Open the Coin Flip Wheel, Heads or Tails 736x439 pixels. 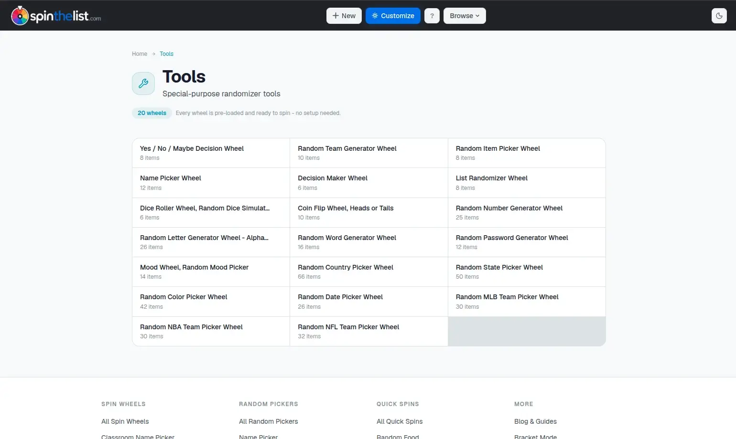[x=369, y=213]
